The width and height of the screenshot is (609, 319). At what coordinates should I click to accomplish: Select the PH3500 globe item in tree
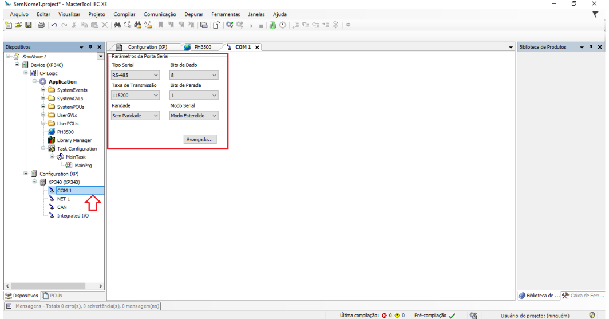(65, 132)
